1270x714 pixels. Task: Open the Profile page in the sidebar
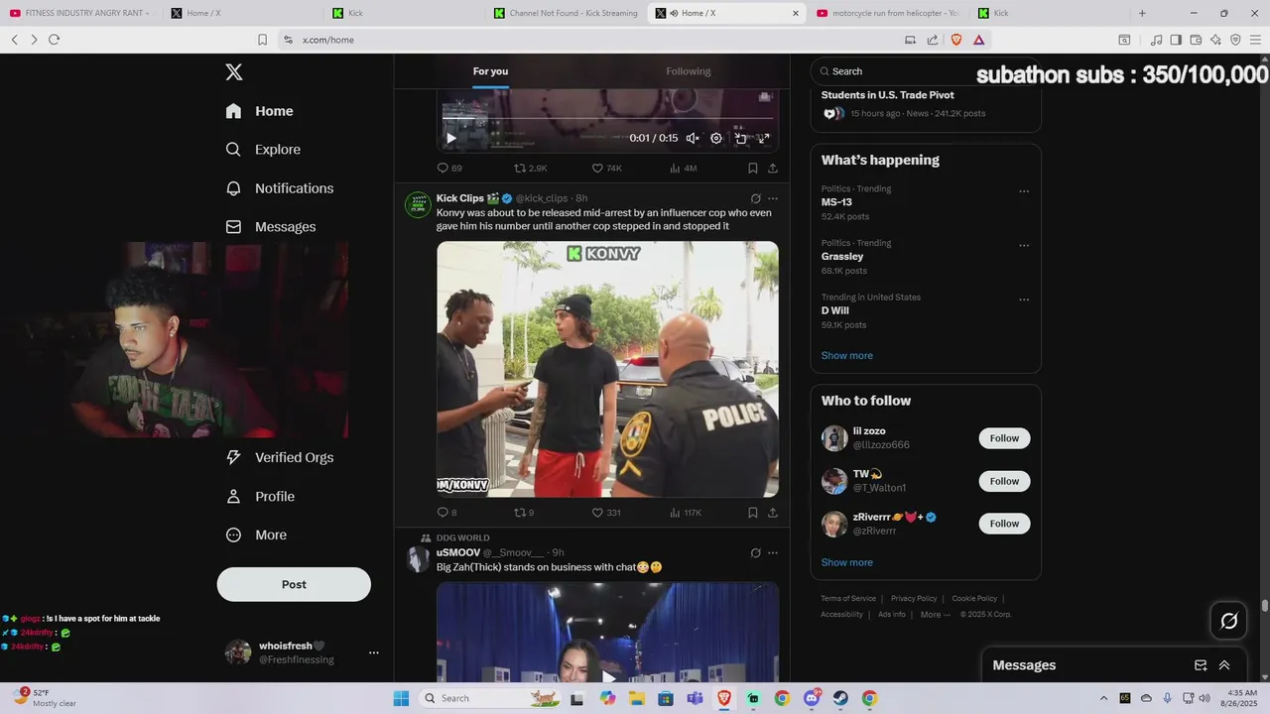point(260,497)
